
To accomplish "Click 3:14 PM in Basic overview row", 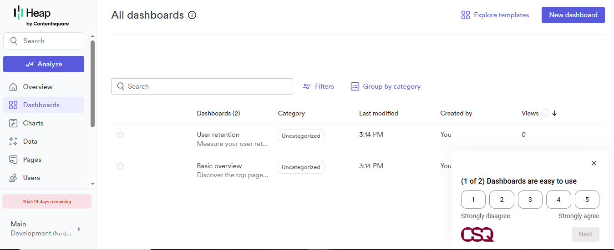I will (371, 166).
